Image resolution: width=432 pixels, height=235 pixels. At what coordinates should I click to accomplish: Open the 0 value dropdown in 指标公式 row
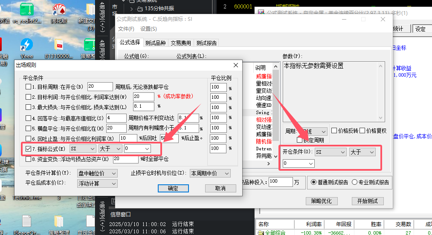tap(137, 149)
